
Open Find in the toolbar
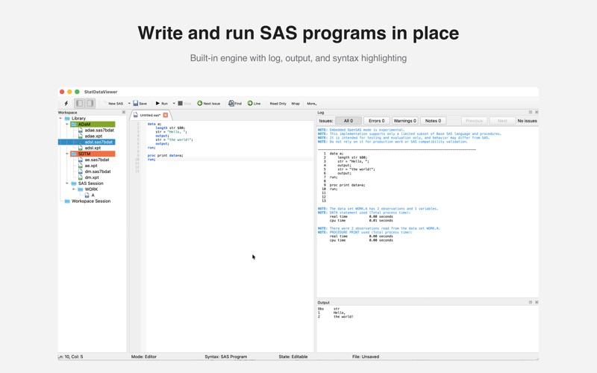pyautogui.click(x=235, y=104)
